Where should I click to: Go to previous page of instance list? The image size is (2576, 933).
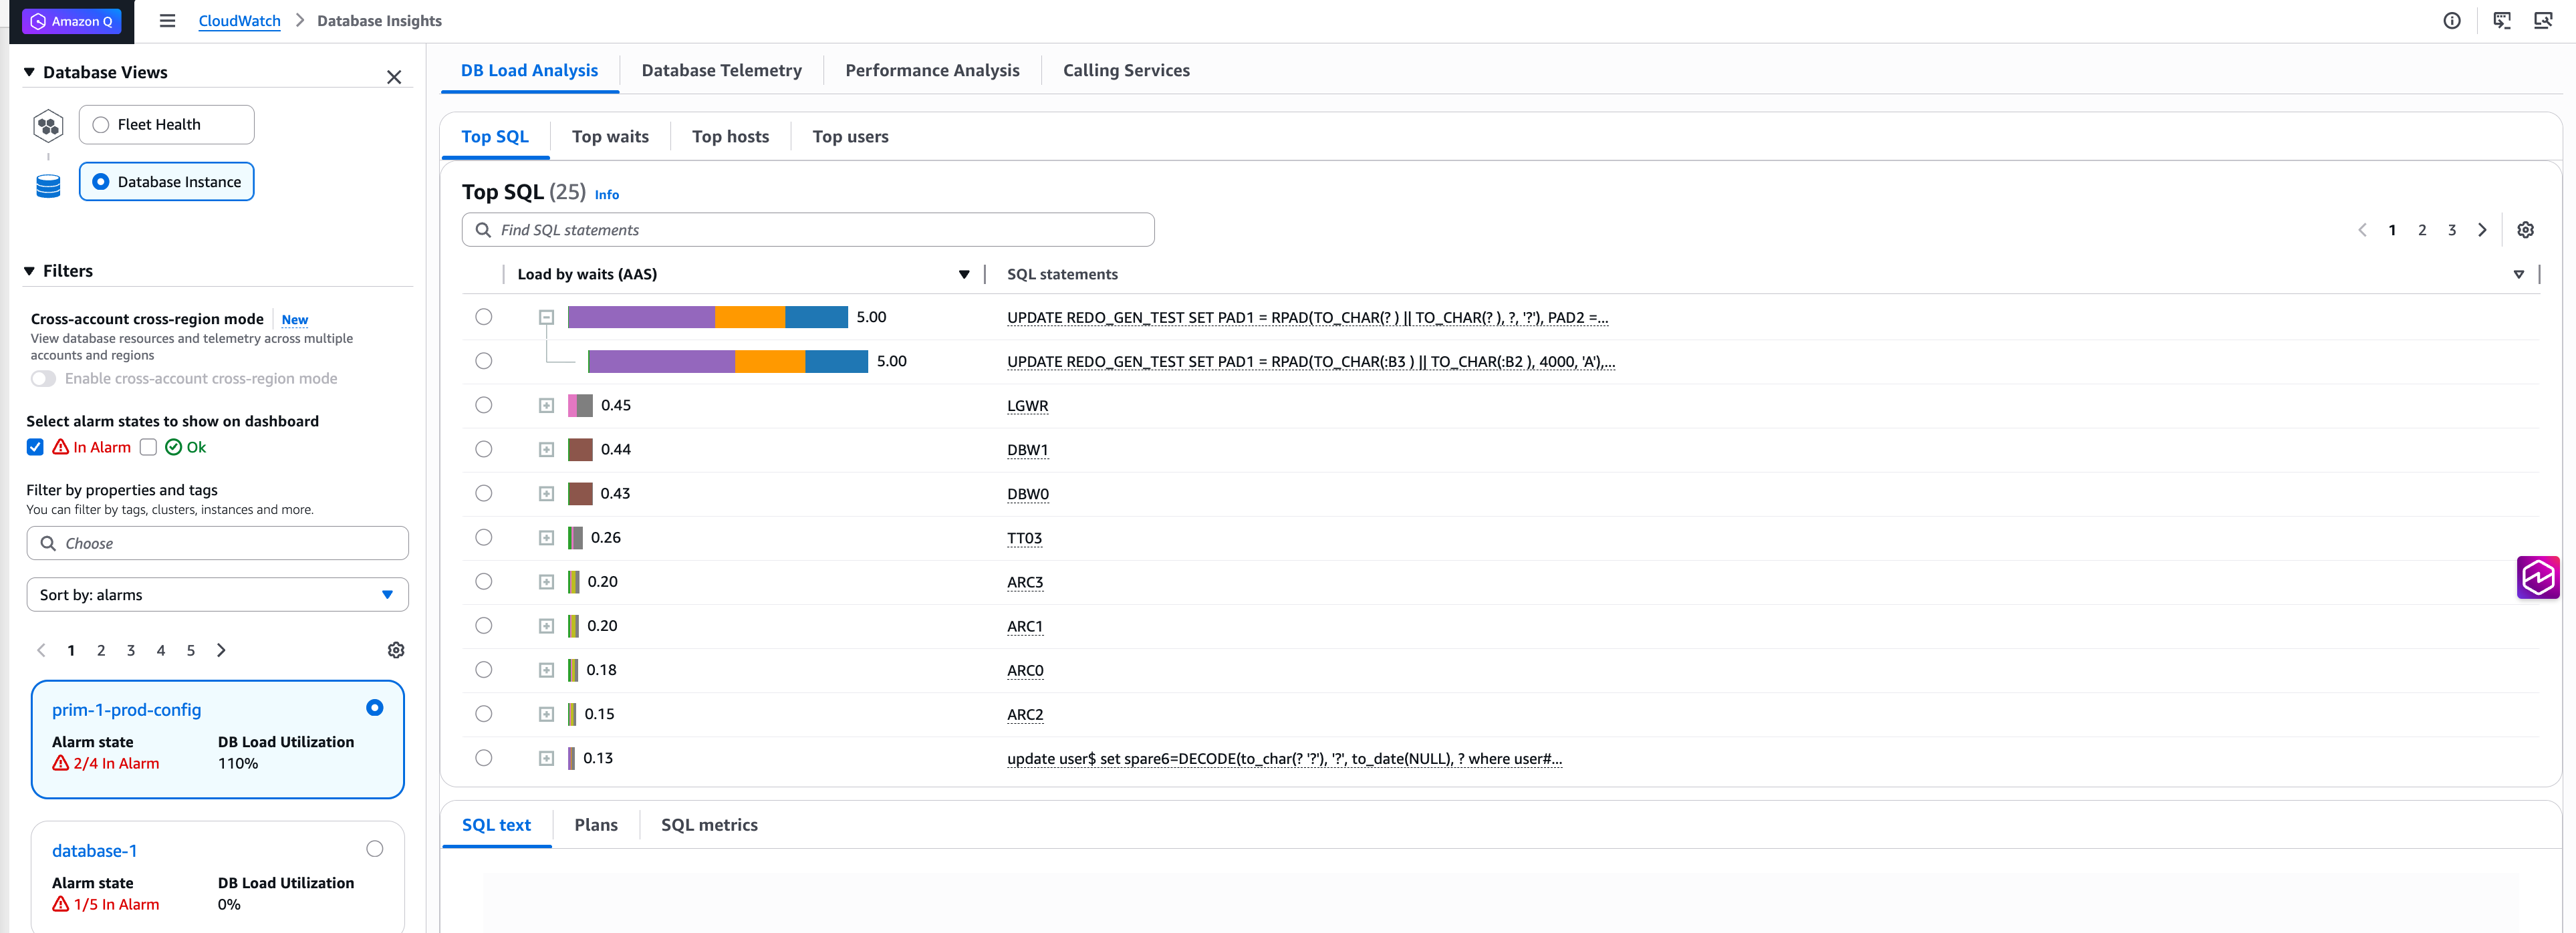pyautogui.click(x=41, y=650)
